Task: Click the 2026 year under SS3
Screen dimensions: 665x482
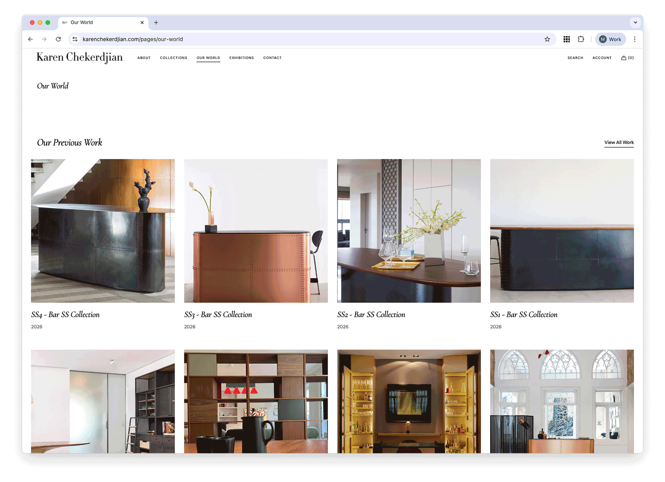Action: point(190,327)
